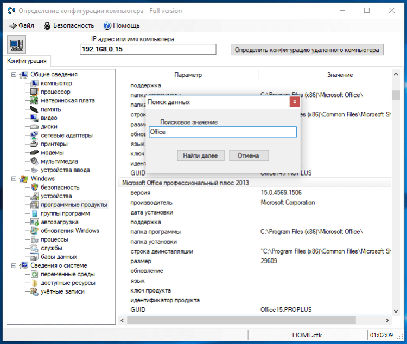Click version value 15.0.4569.1506
407x344 pixels.
tap(281, 192)
